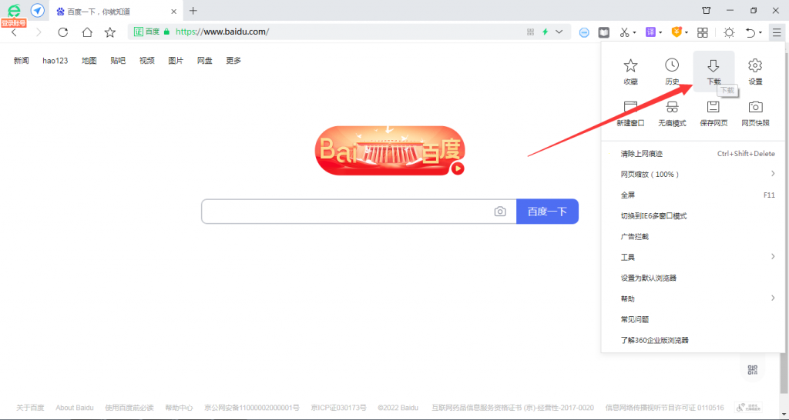Click the URL address bar
This screenshot has height=420, width=789.
(347, 32)
